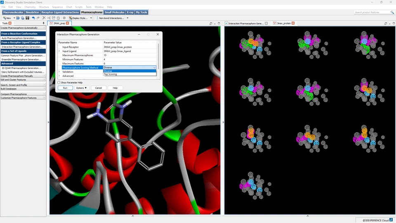Open the Scripts menu

click(79, 7)
